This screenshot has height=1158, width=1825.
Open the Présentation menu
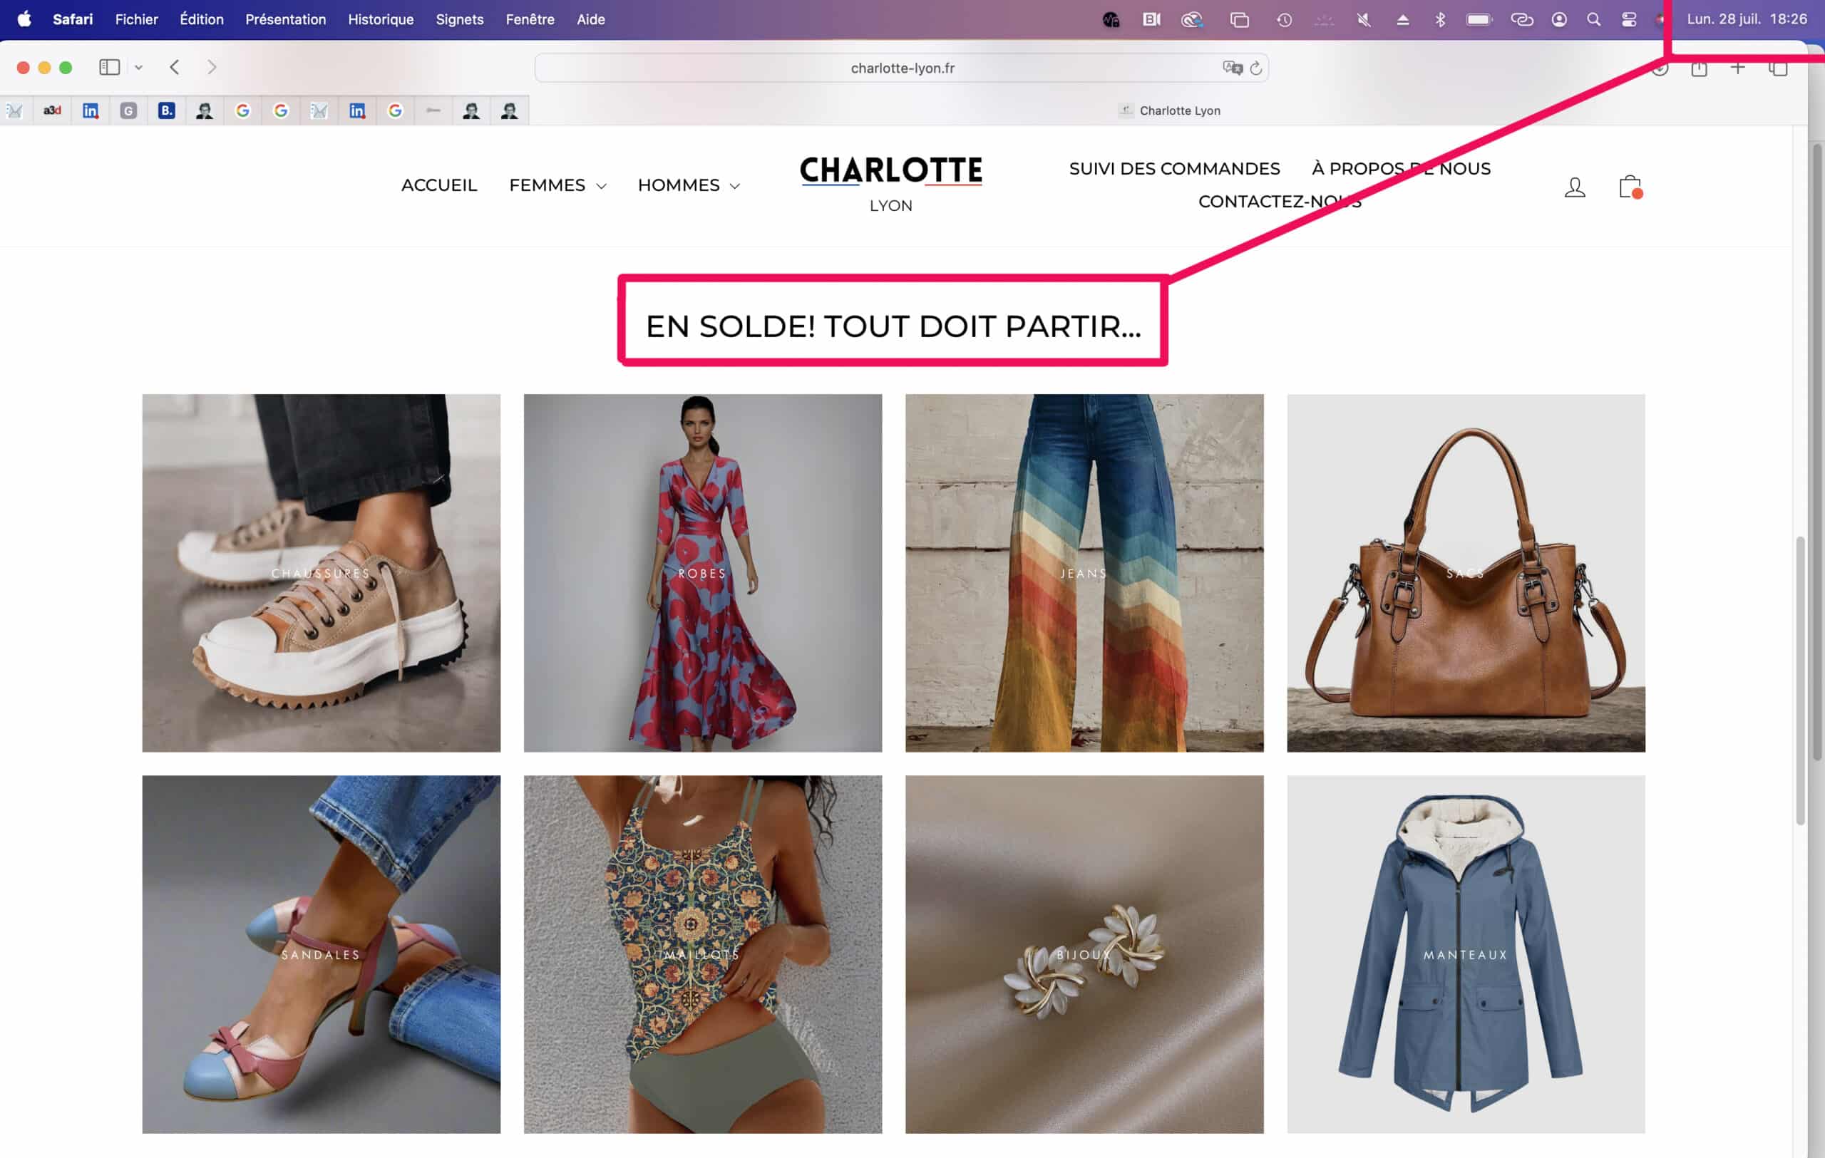tap(286, 19)
